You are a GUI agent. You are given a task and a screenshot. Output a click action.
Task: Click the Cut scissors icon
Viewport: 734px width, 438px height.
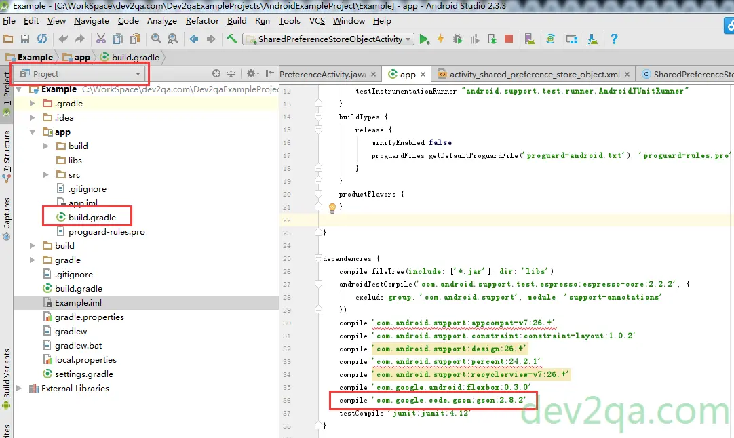100,39
